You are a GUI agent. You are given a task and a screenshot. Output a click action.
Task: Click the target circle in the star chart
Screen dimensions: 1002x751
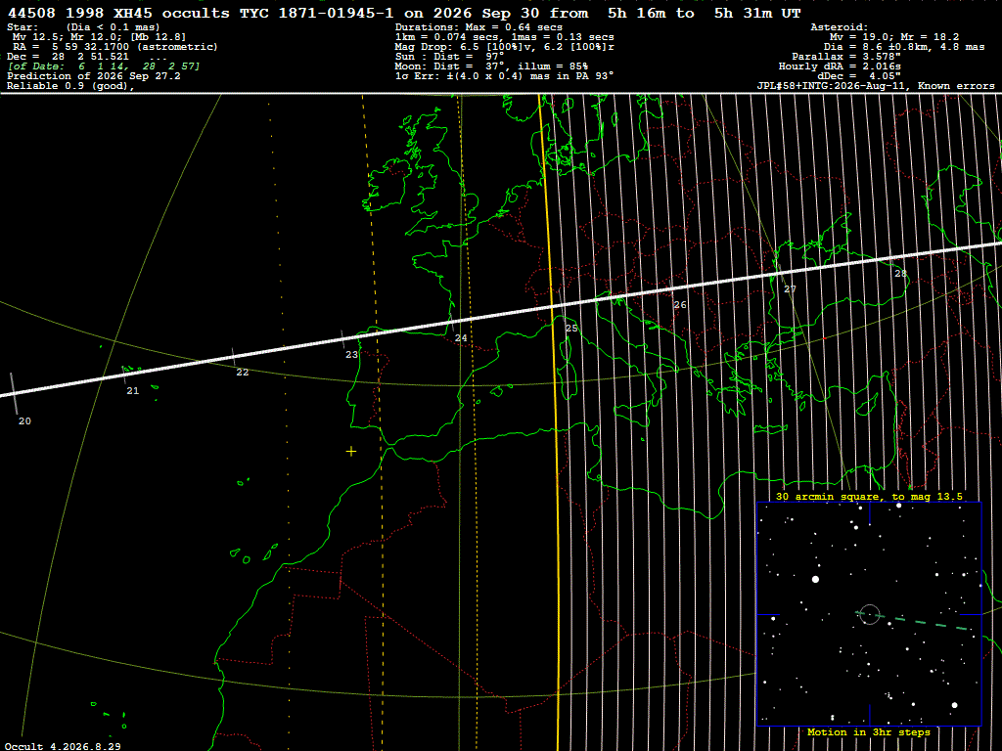(870, 614)
